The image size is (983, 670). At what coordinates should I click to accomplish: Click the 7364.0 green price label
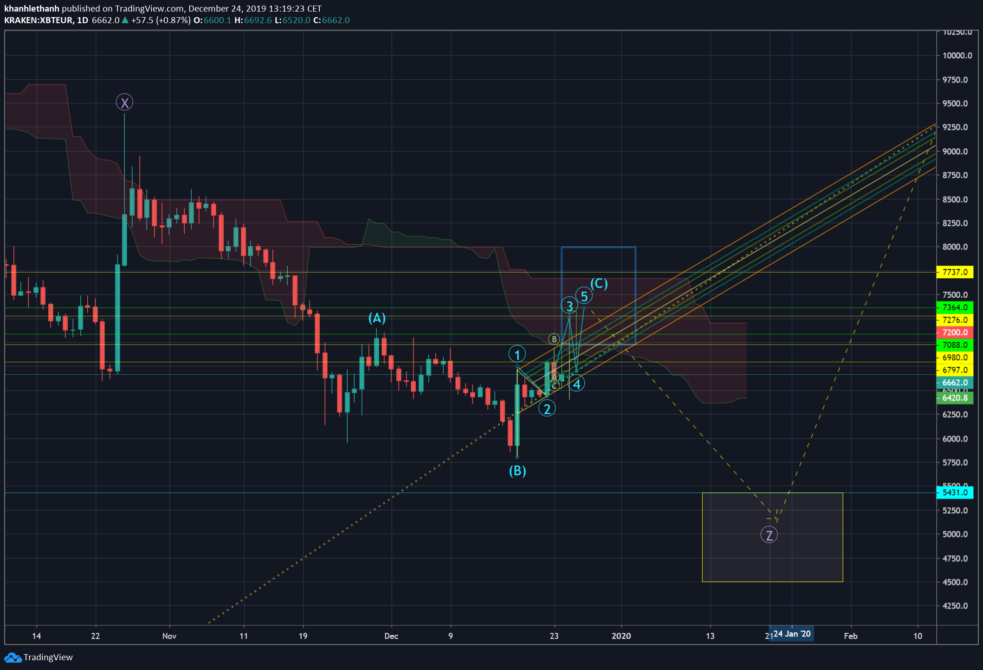tap(955, 307)
